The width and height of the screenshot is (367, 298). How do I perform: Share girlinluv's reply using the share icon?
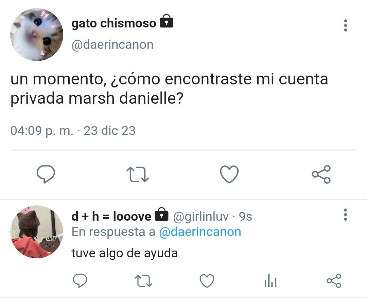click(x=334, y=281)
